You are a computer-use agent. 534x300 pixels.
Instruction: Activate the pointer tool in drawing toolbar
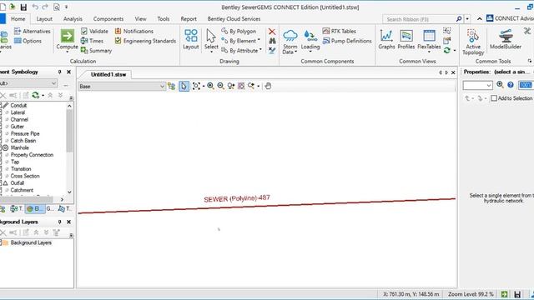[184, 86]
